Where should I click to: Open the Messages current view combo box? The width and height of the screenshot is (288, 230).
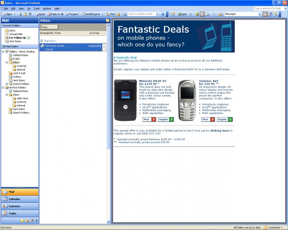coord(243,14)
